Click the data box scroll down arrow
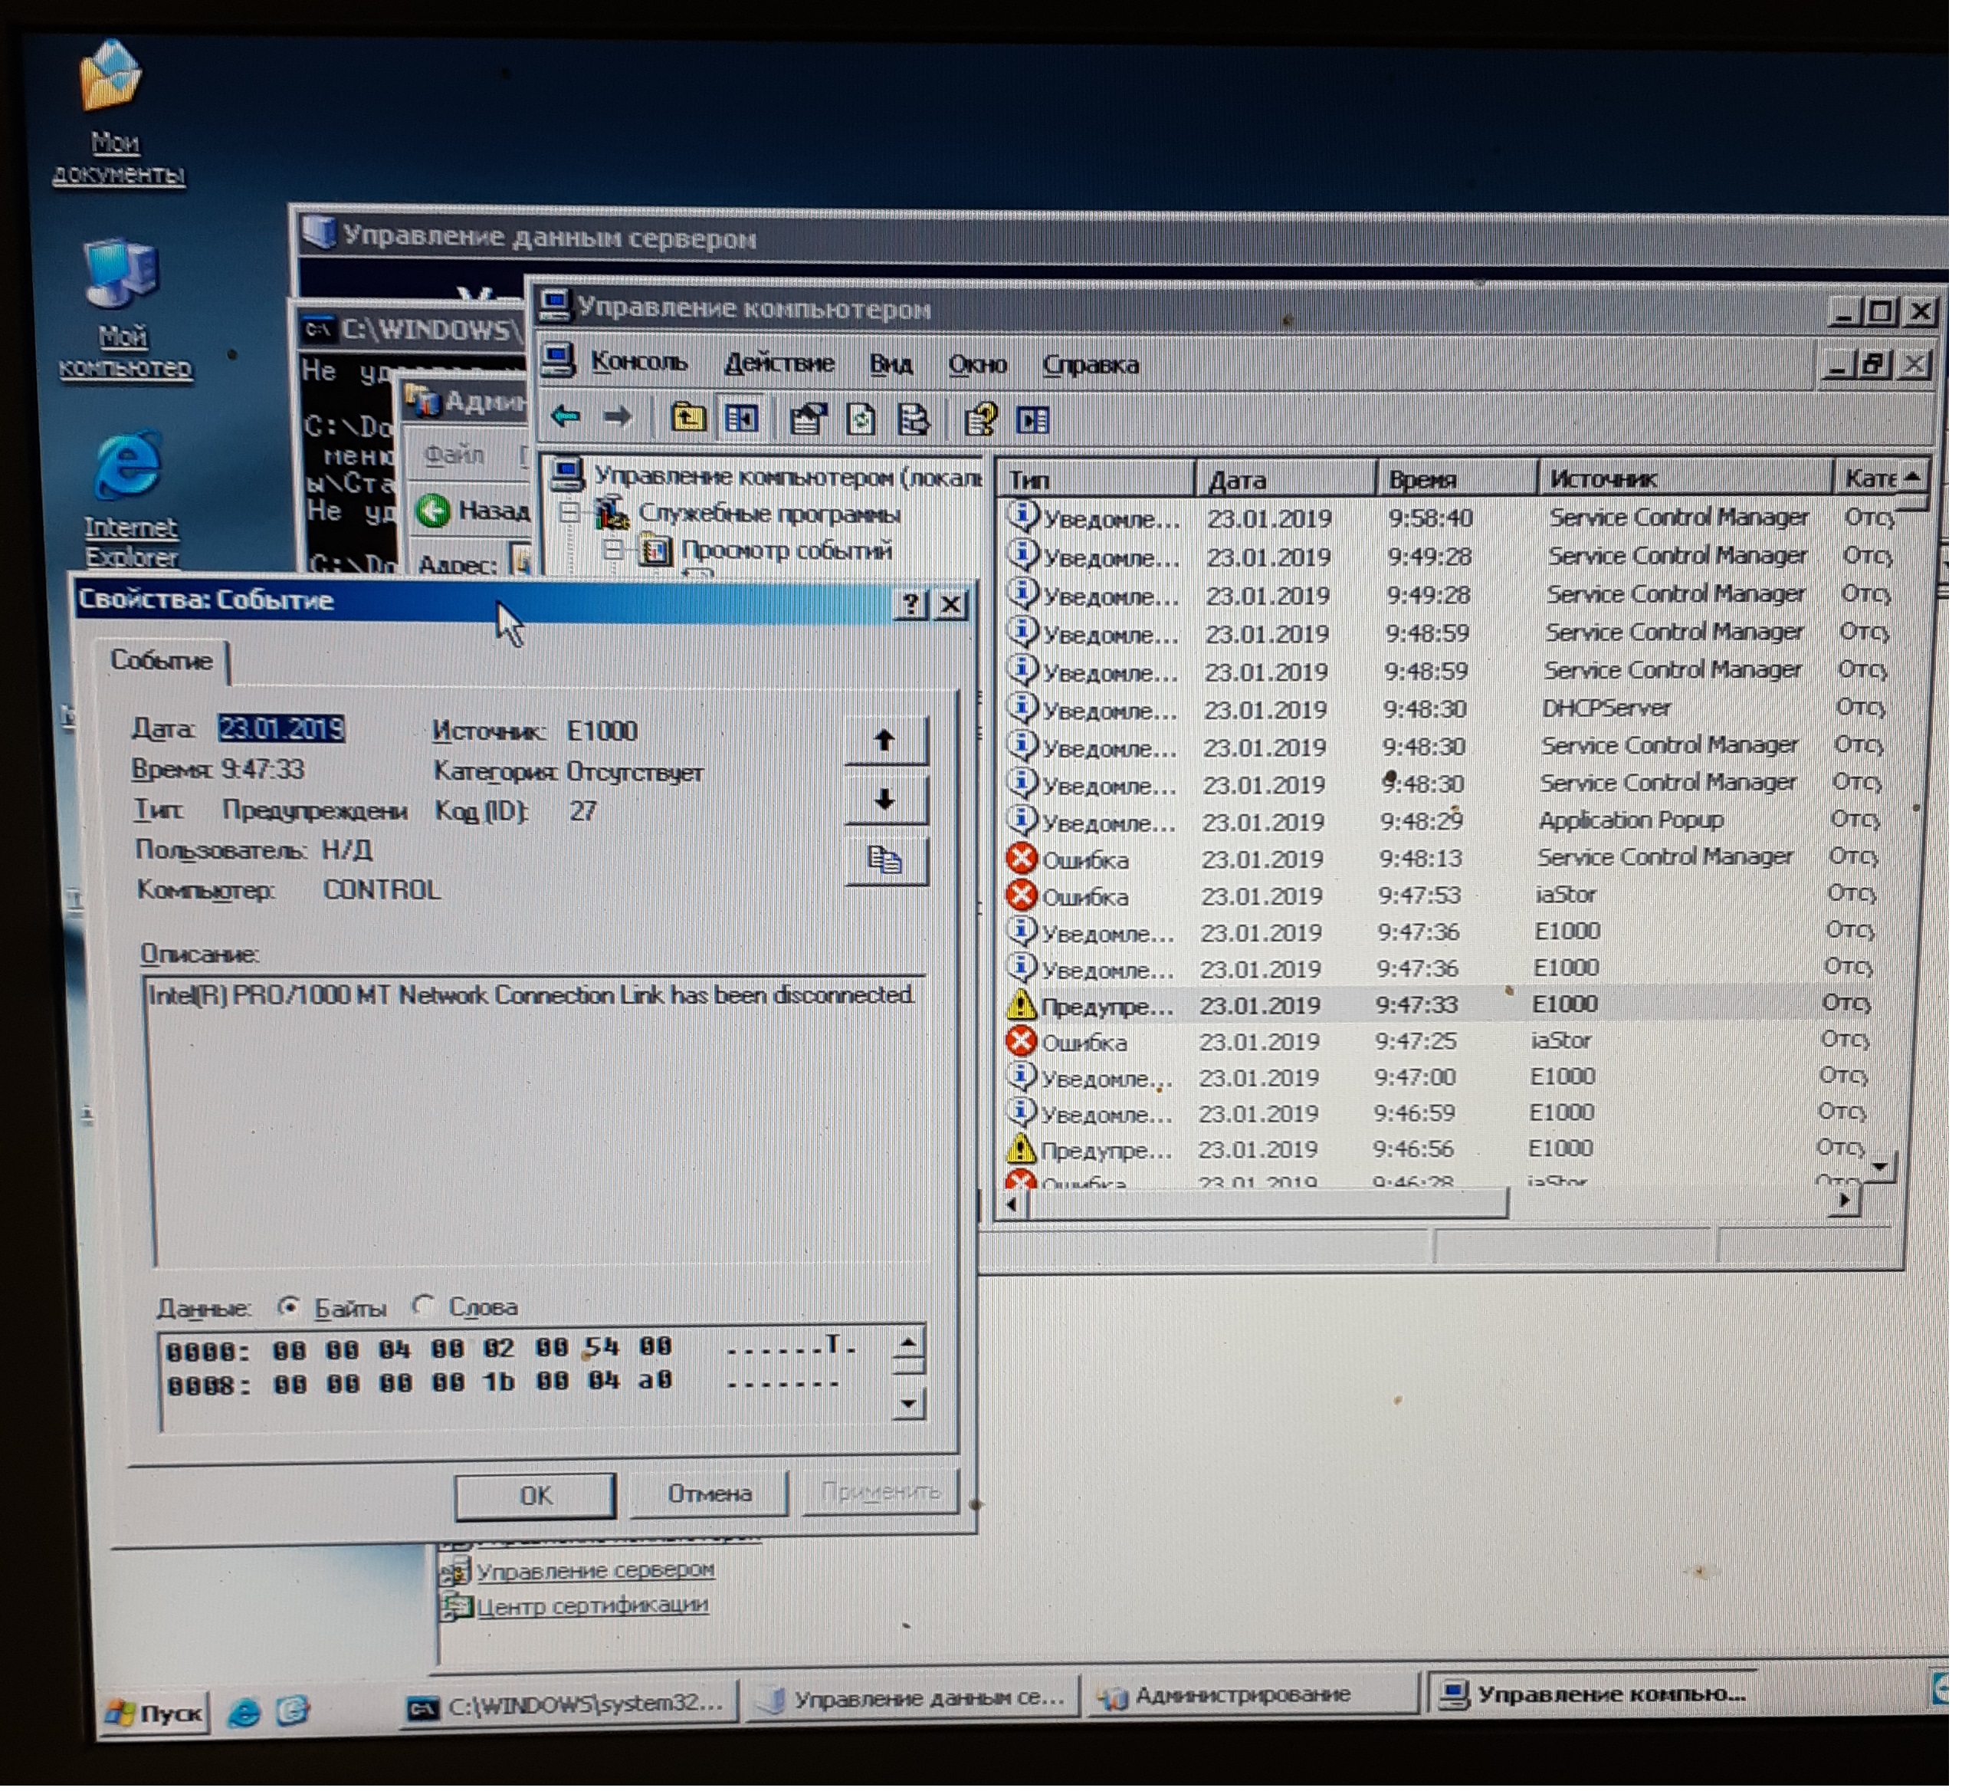This screenshot has width=1962, height=1791. (x=908, y=1404)
